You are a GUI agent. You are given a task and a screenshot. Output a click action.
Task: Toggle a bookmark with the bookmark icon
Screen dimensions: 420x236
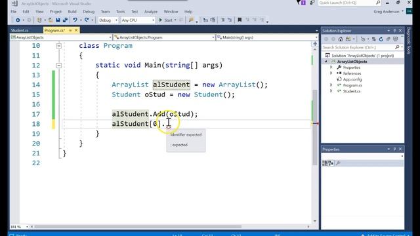pyautogui.click(x=240, y=20)
